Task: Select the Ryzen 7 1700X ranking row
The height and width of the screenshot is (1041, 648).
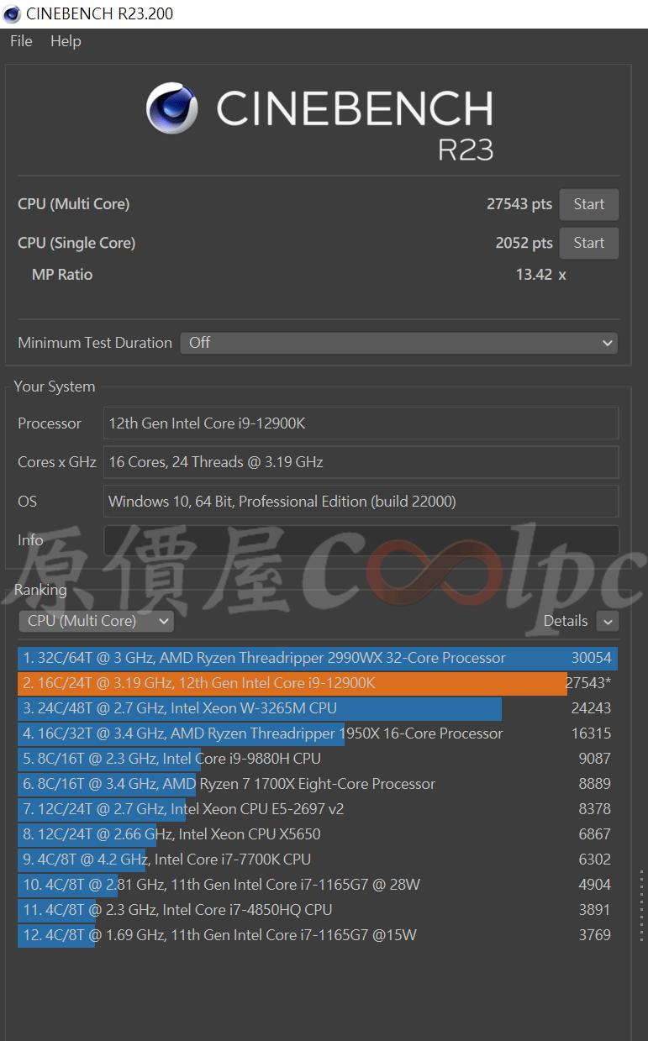Action: 318,784
